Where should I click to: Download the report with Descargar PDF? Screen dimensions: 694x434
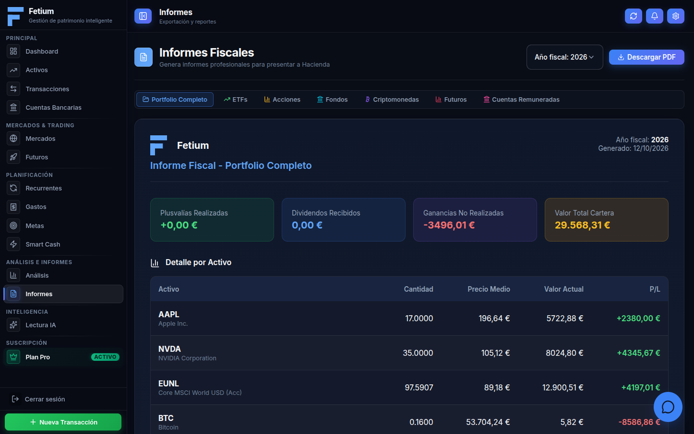click(x=646, y=57)
